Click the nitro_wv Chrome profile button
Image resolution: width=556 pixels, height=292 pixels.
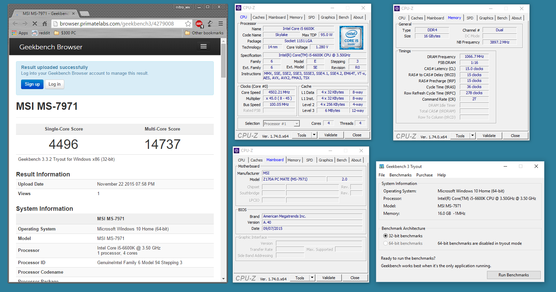(183, 7)
